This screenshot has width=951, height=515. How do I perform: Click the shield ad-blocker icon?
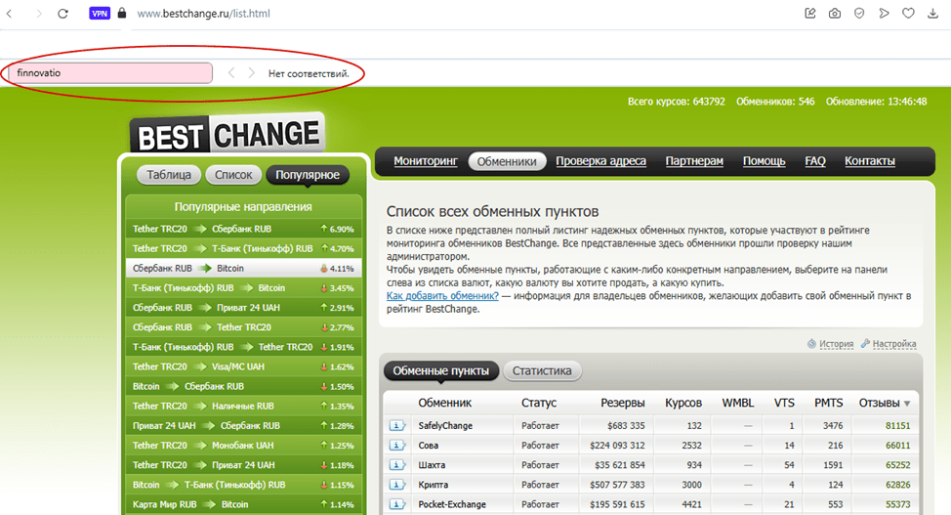859,14
